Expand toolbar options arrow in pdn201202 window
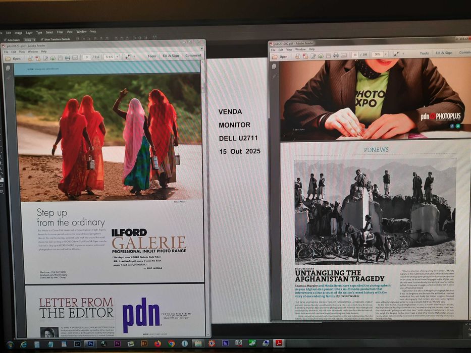The height and width of the screenshot is (353, 471). click(403, 54)
